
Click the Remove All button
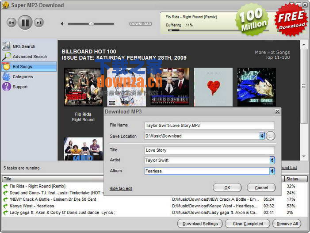click(x=287, y=224)
